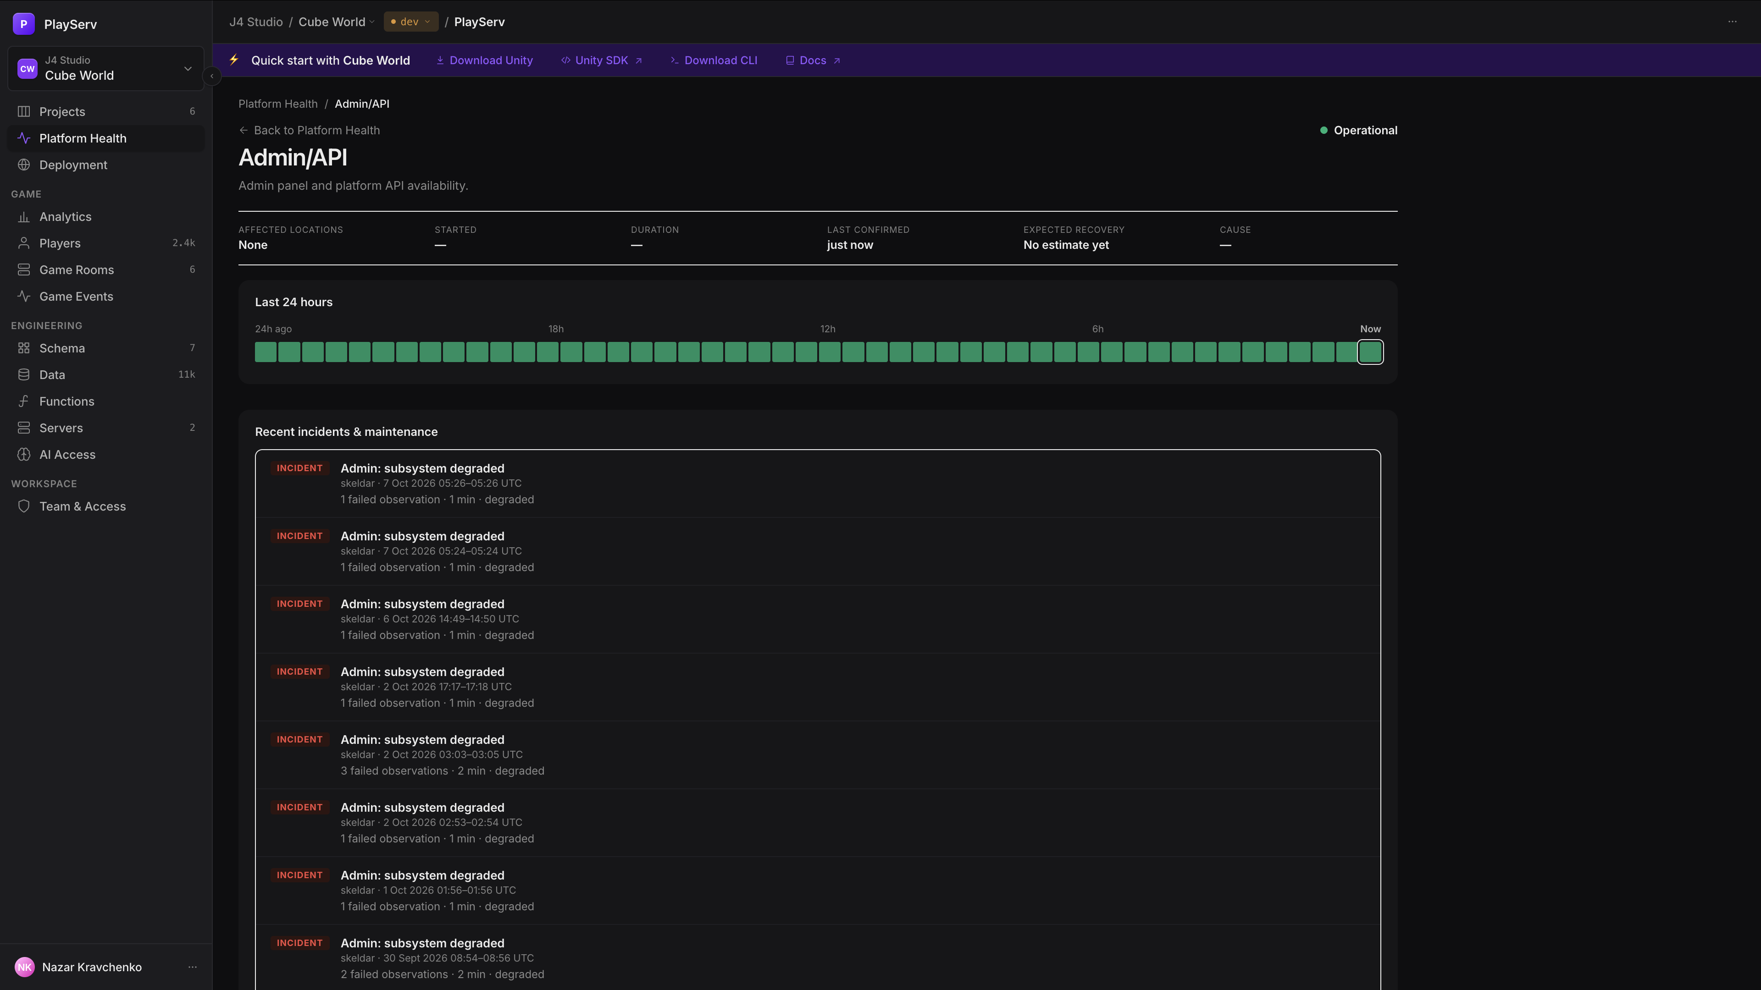Open Analytics via its bar chart icon
The width and height of the screenshot is (1761, 990).
coord(24,217)
